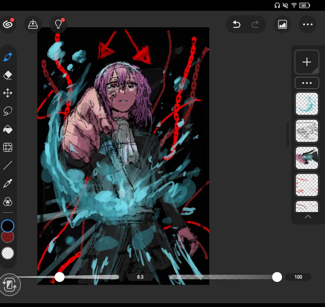
Task: Edit the brush size value 8.3
Action: (x=140, y=277)
